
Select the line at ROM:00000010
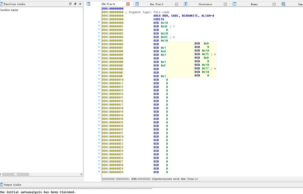(x=113, y=80)
